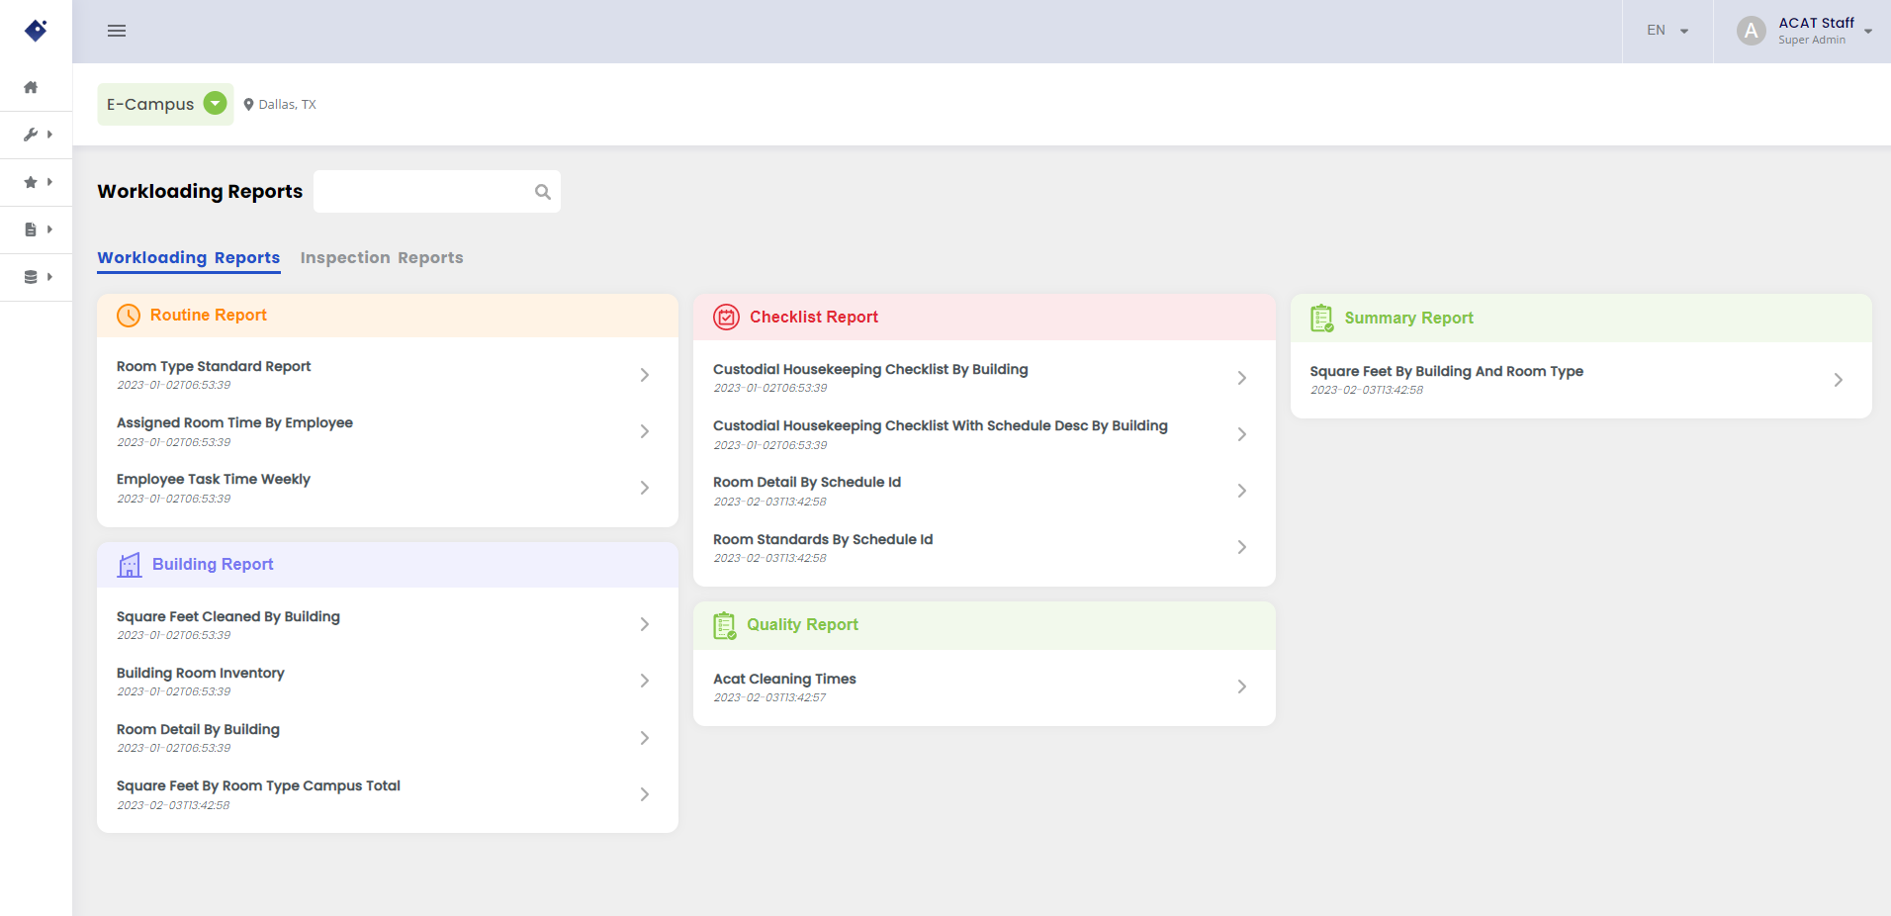Click the Dallas, TX location pin
Viewport: 1891px width, 916px height.
249,104
